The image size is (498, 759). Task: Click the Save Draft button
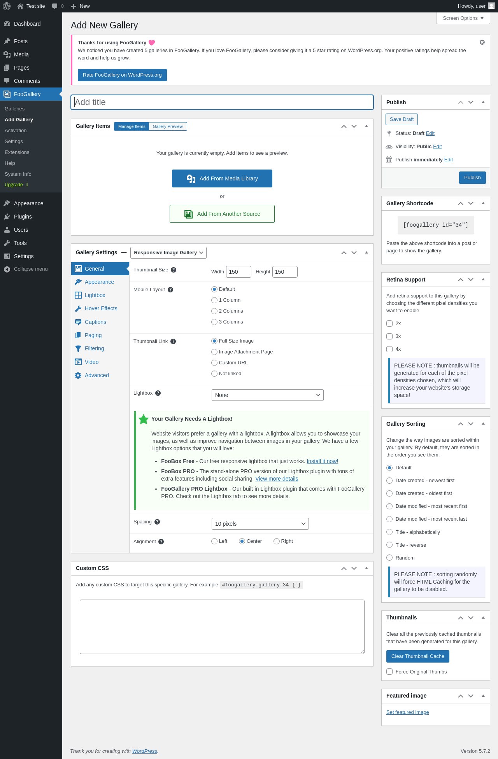click(x=402, y=119)
